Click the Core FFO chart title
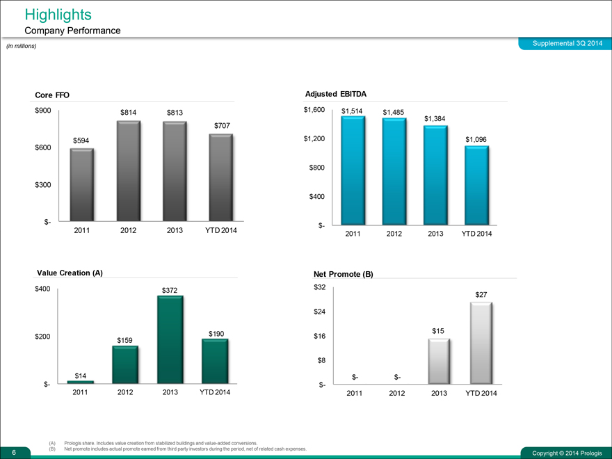The image size is (612, 459). (x=52, y=95)
